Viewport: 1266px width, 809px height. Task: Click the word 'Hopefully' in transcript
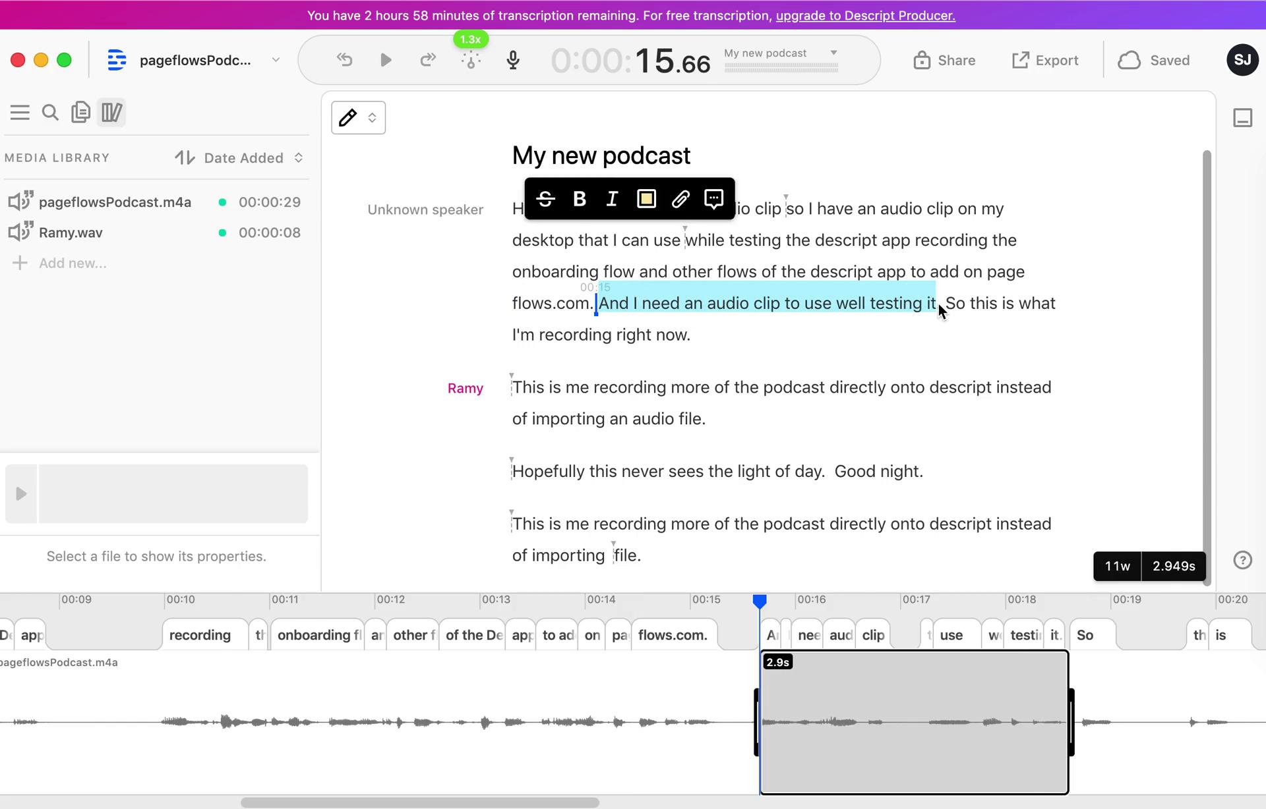pos(549,472)
